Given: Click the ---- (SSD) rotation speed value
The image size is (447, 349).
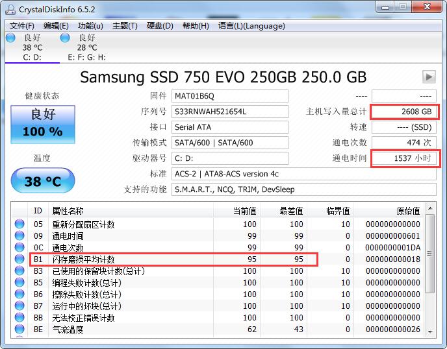Looking at the screenshot, I should click(404, 127).
